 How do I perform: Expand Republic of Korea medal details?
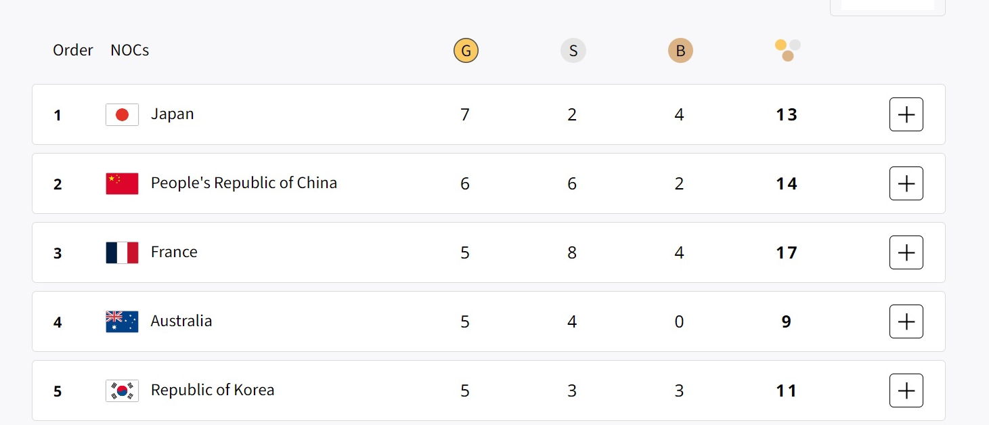coord(906,390)
